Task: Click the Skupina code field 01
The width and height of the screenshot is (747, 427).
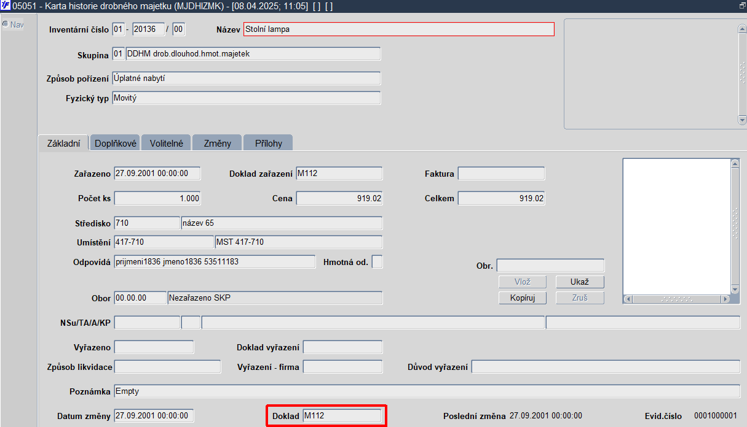Action: click(119, 54)
